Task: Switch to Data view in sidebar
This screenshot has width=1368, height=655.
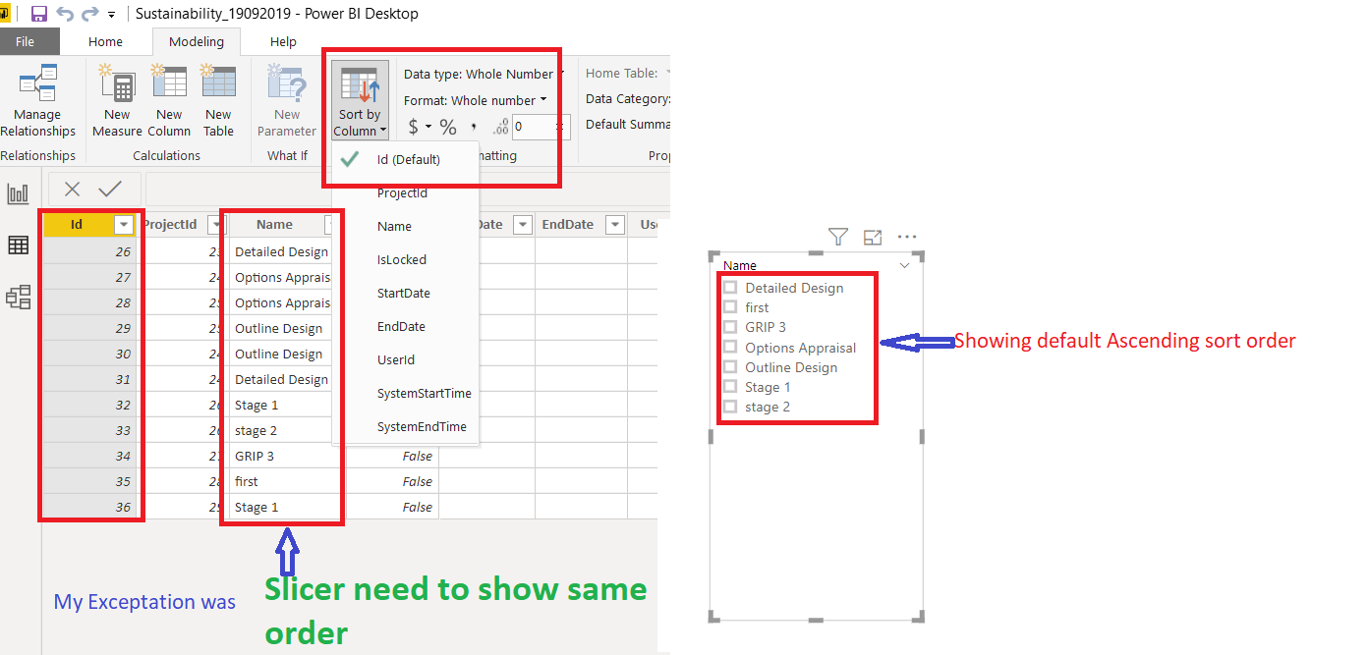Action: coord(19,245)
